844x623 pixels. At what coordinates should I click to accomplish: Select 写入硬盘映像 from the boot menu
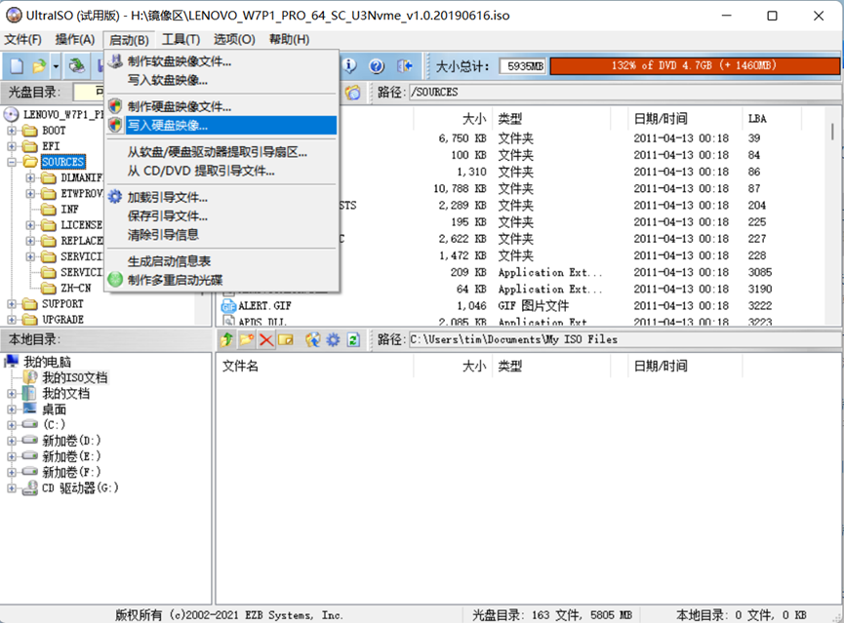tap(195, 125)
